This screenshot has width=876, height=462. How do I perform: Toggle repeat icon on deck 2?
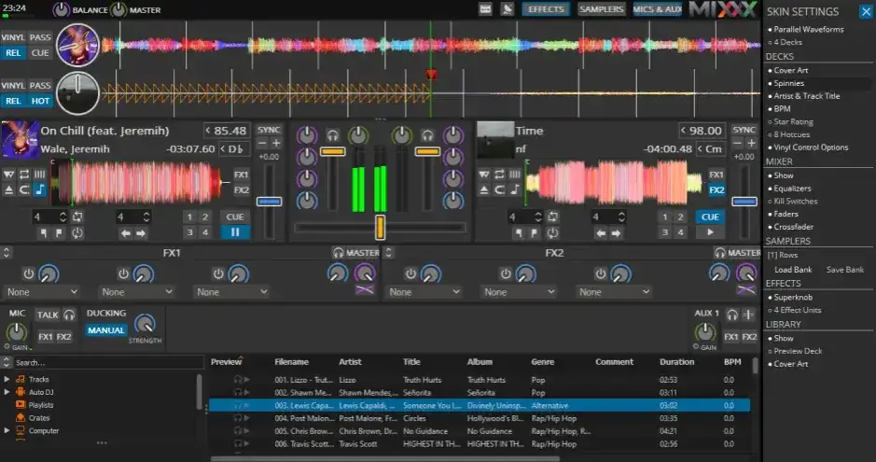click(500, 175)
